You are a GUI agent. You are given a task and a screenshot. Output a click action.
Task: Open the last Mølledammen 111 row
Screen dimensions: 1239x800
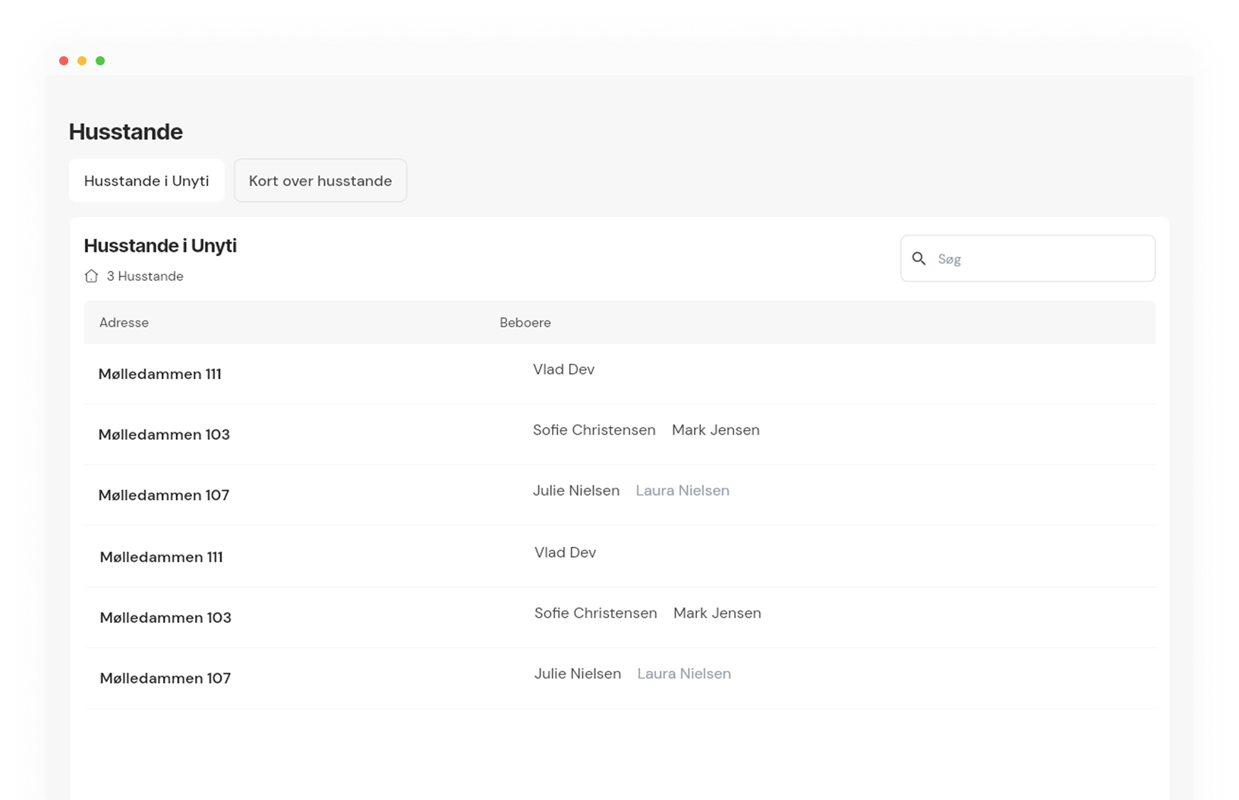161,557
